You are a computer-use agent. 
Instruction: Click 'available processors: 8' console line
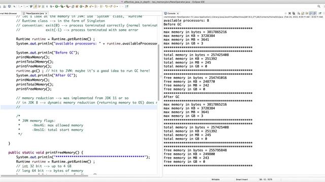(186, 20)
